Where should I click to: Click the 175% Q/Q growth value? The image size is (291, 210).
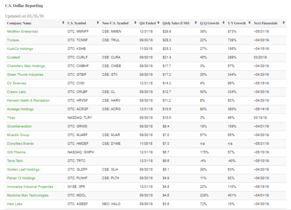pos(204,152)
